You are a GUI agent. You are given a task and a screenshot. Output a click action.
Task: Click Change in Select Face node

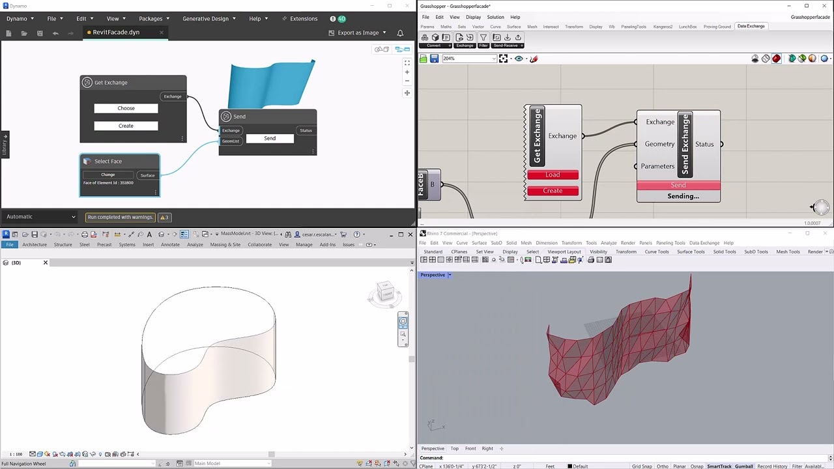[x=108, y=175]
